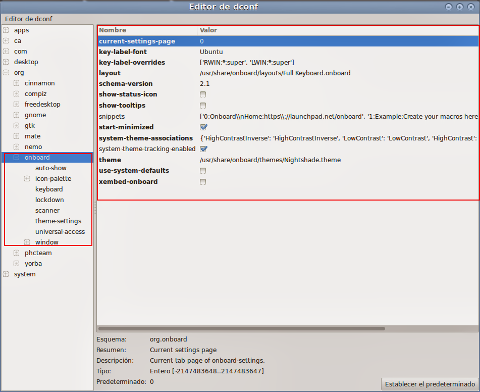This screenshot has height=392, width=480.
Task: Select the onboard tree item label
Action: click(x=37, y=158)
